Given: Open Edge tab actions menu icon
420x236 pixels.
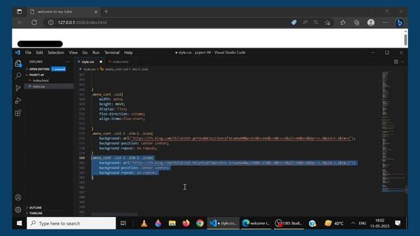Looking at the screenshot, I should [x=19, y=12].
